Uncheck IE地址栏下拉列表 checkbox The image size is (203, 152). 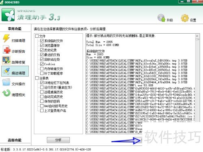pos(42,83)
